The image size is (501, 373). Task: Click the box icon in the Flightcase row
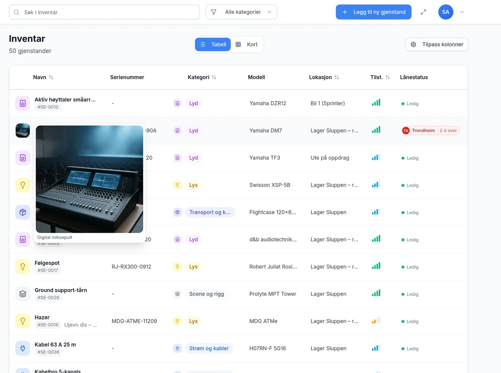[x=23, y=212]
